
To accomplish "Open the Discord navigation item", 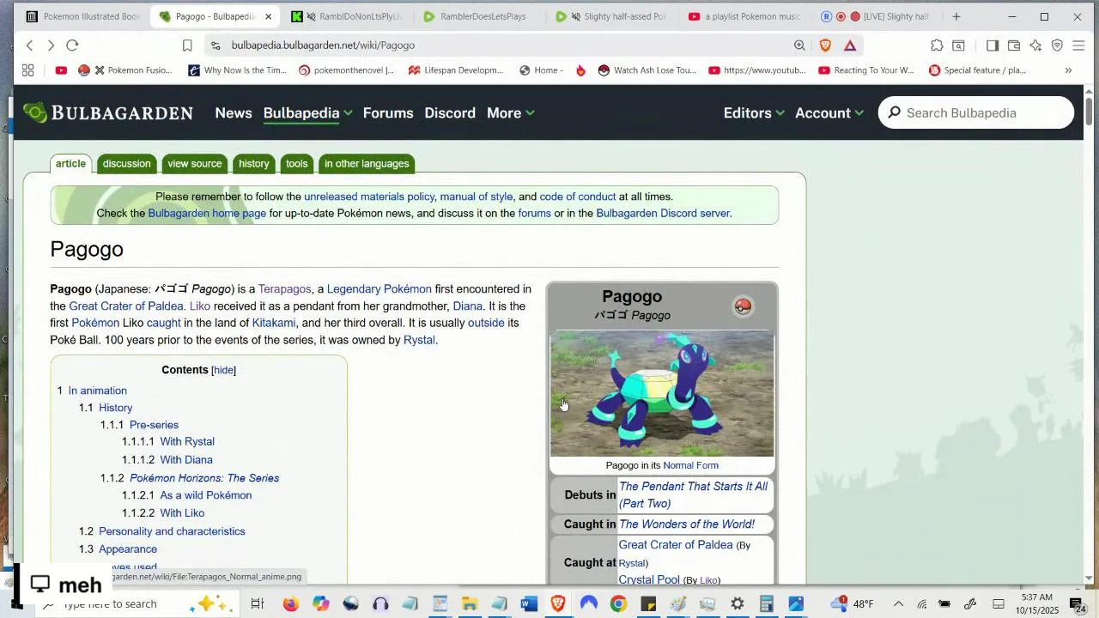I will click(x=450, y=112).
